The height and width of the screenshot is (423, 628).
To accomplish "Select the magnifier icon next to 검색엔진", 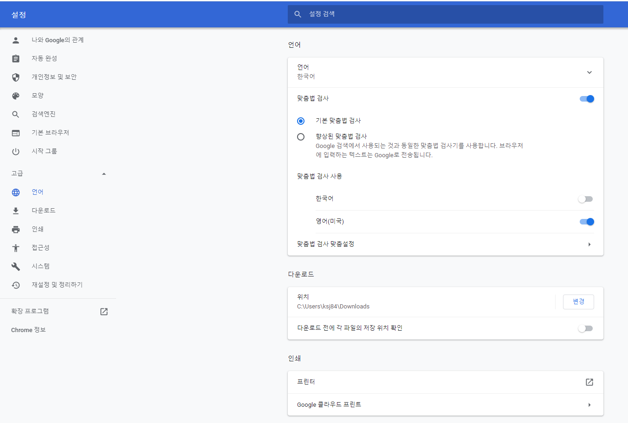I will 16,114.
